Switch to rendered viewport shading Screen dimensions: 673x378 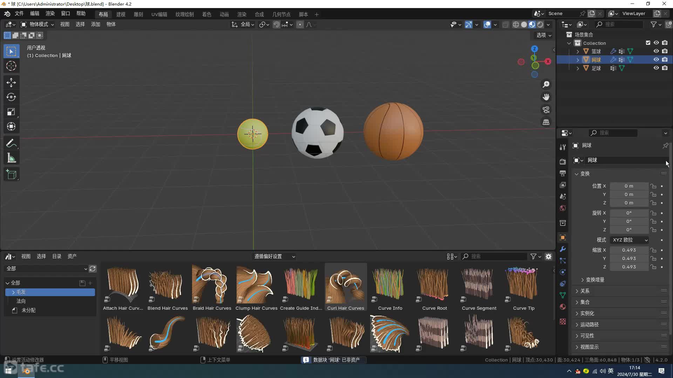click(x=541, y=24)
